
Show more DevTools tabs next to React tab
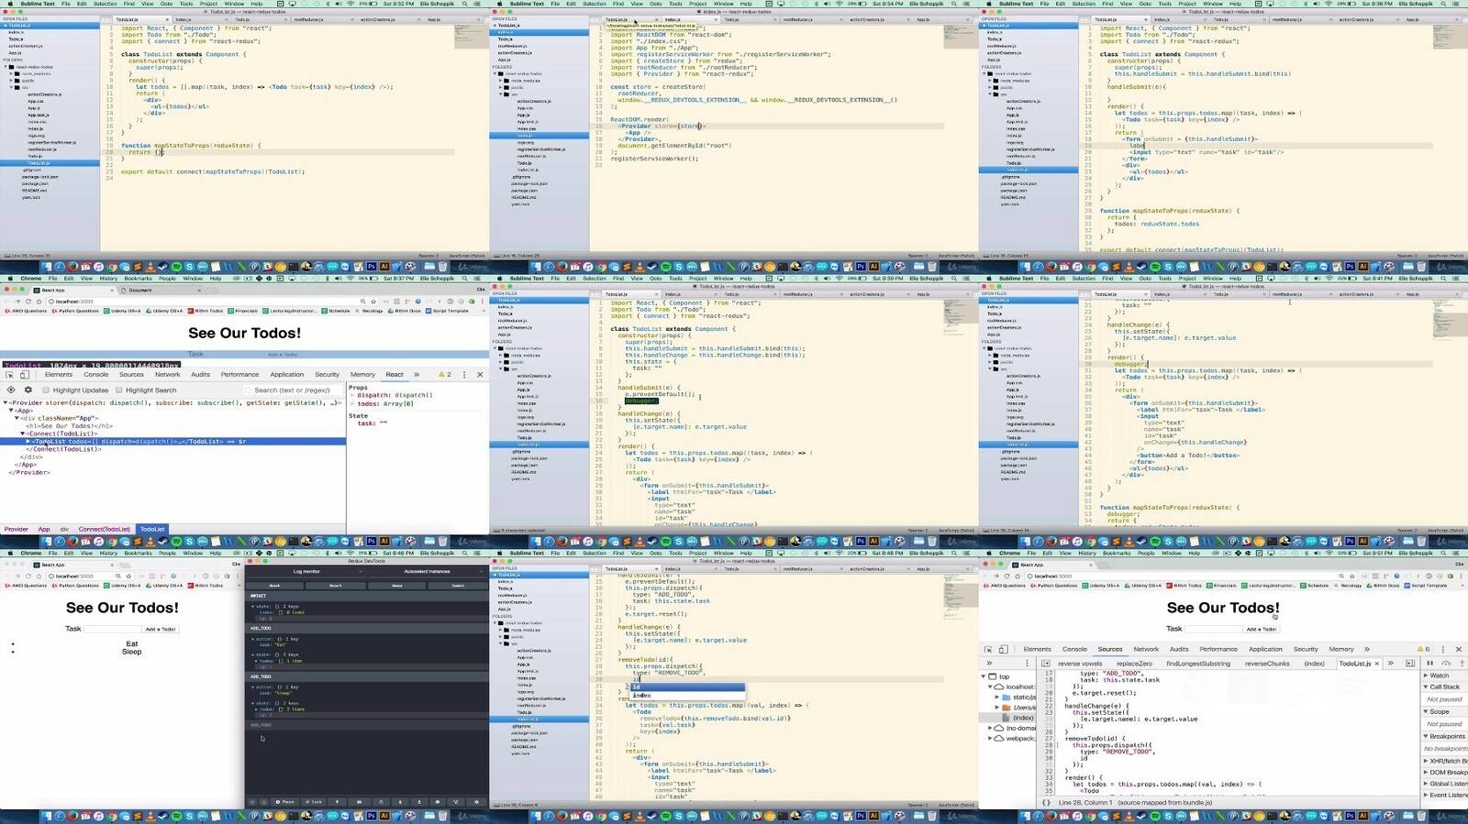[x=417, y=374]
